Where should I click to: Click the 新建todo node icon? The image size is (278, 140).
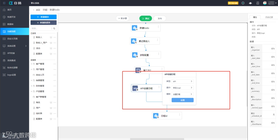click(135, 28)
